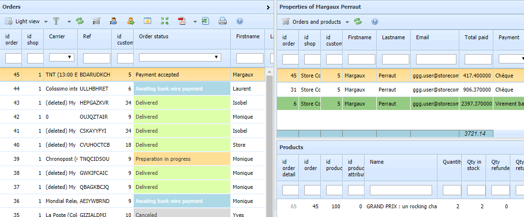Open help in the Orders toolbar

click(239, 21)
